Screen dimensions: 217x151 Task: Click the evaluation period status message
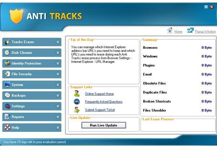(34, 142)
